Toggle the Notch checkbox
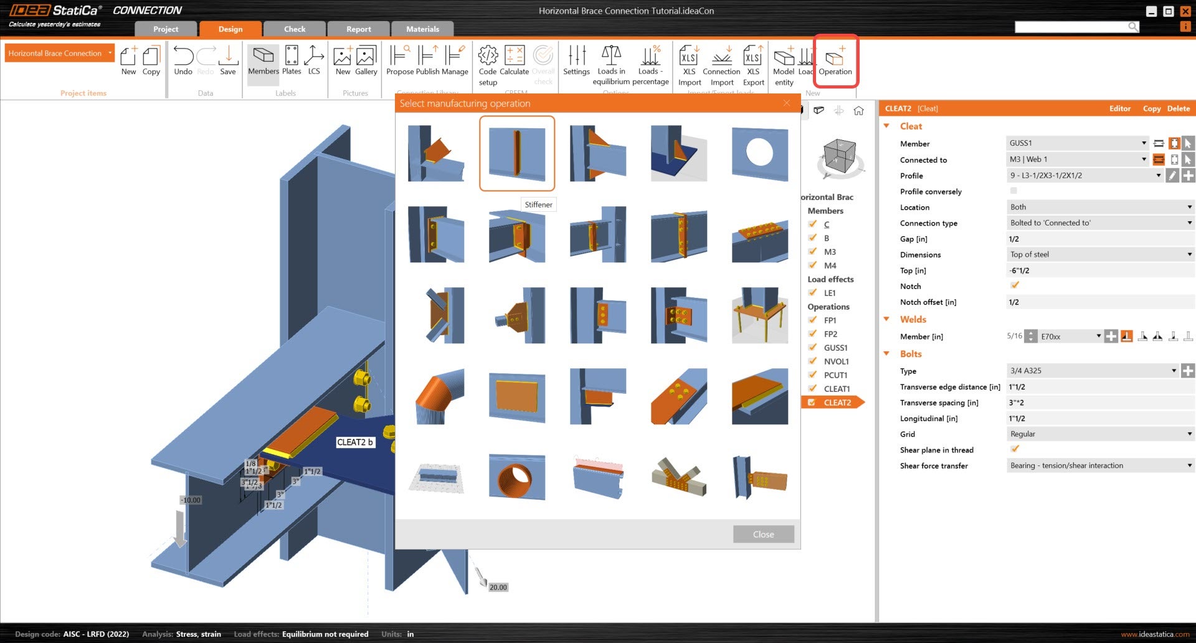The image size is (1196, 643). 1014,285
